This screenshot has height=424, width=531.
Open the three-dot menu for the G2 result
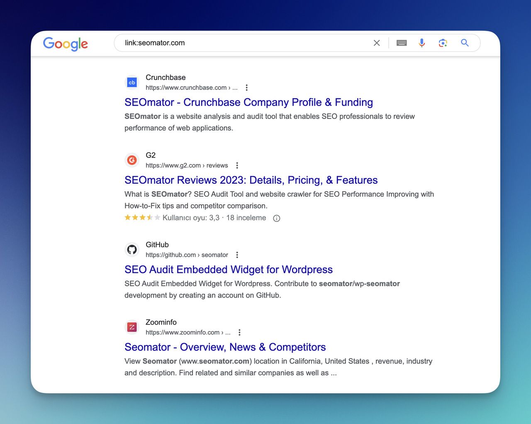pyautogui.click(x=237, y=165)
